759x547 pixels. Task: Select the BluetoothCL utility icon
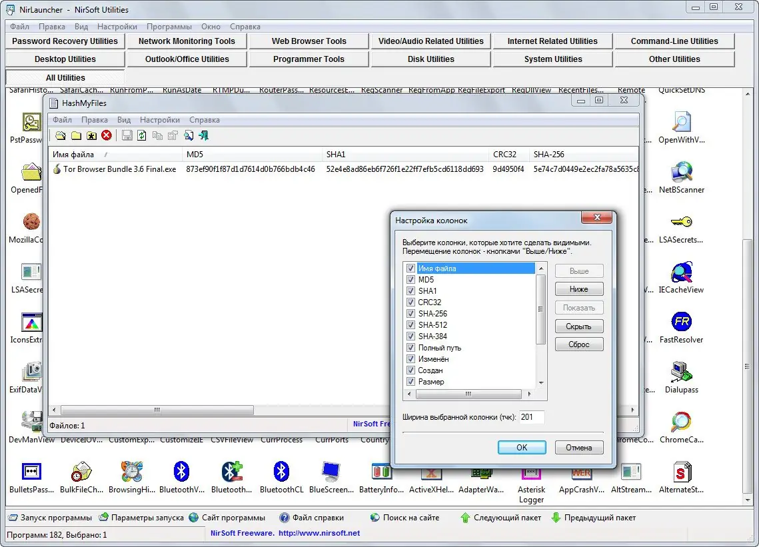281,472
